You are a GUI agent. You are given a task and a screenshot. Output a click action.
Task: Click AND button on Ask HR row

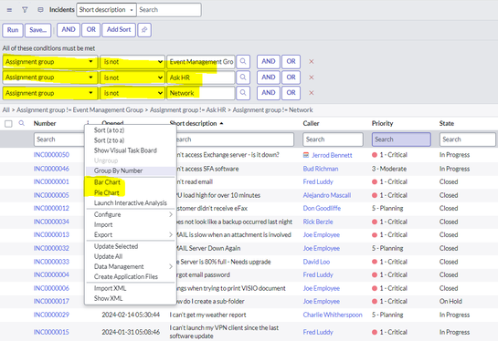point(269,77)
